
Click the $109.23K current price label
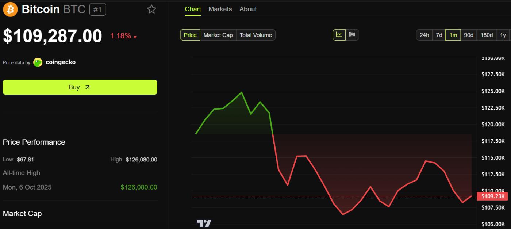[x=492, y=196]
